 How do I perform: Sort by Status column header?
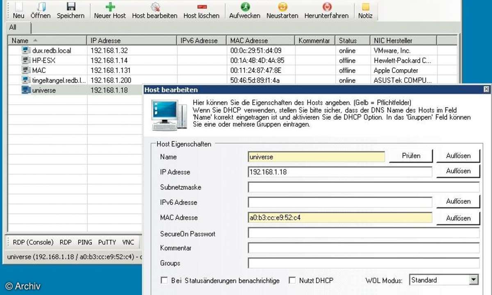pyautogui.click(x=353, y=41)
